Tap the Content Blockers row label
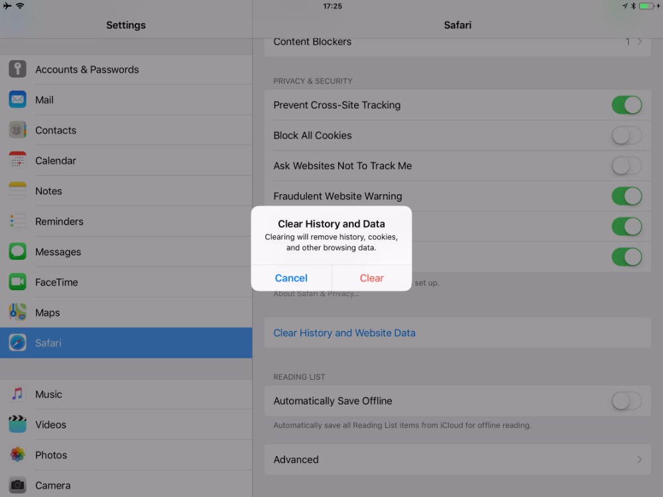Image resolution: width=663 pixels, height=497 pixels. pyautogui.click(x=312, y=42)
